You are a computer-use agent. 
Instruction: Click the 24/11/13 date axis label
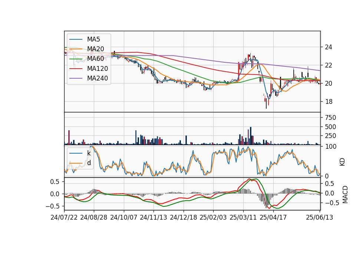pyautogui.click(x=154, y=217)
